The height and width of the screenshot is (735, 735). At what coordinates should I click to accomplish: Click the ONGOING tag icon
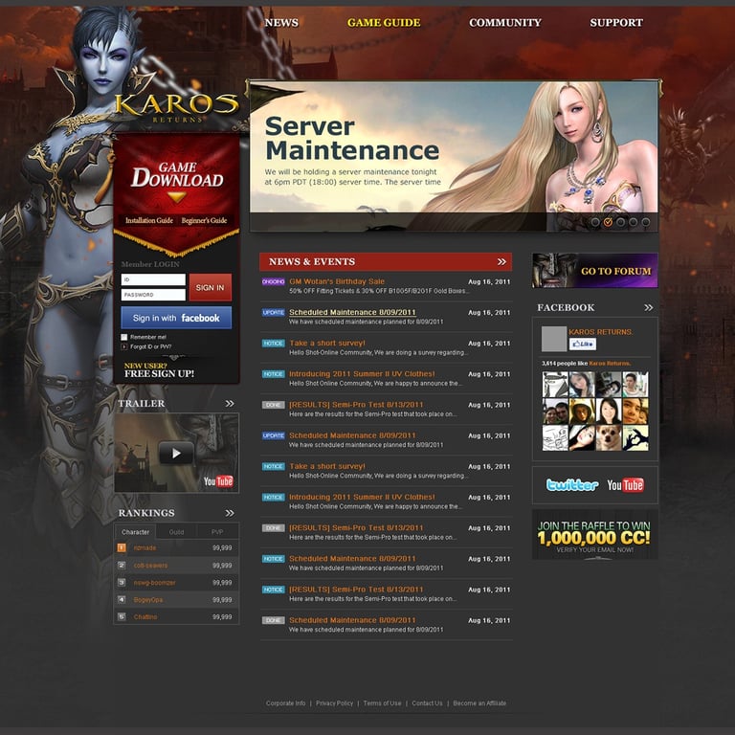click(274, 281)
